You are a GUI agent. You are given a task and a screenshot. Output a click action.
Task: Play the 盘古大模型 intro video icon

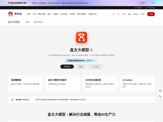coord(92,50)
